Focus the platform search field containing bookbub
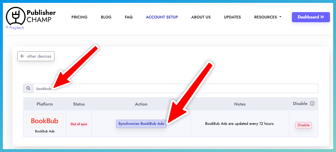Screen dimensions: 336x152 [175, 88]
